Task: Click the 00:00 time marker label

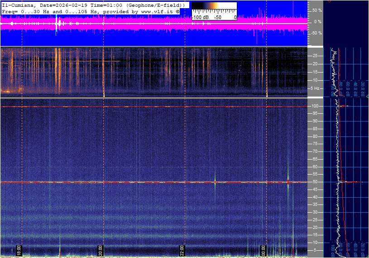Action: [264, 250]
